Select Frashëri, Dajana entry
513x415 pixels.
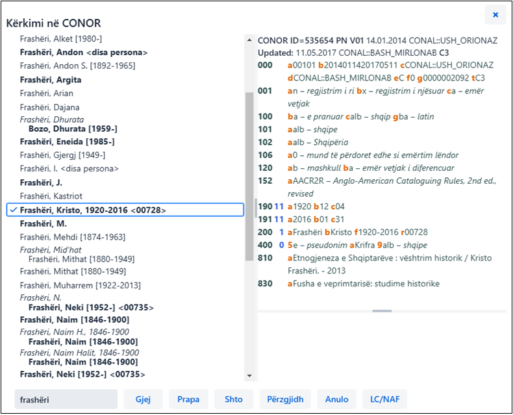[50, 107]
